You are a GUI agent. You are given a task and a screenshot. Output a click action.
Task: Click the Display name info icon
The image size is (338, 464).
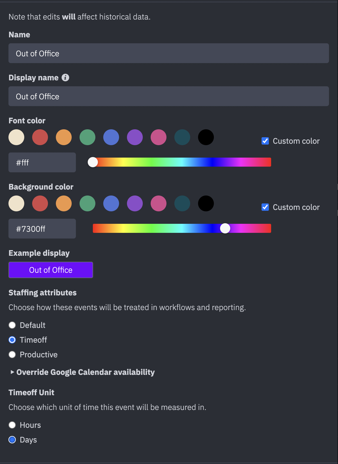(65, 78)
